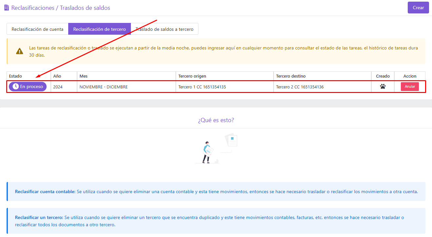Viewport: 432px width, 237px height.
Task: Click the ¿Qué es esto? heading
Action: (216, 120)
